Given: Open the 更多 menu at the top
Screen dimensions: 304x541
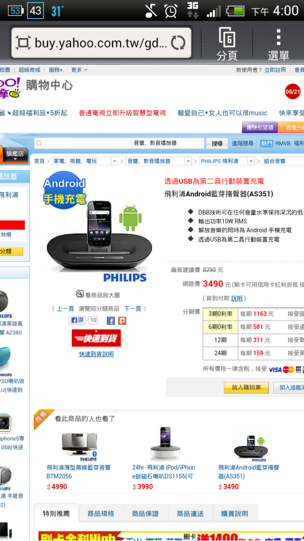Looking at the screenshot, I should tap(79, 70).
